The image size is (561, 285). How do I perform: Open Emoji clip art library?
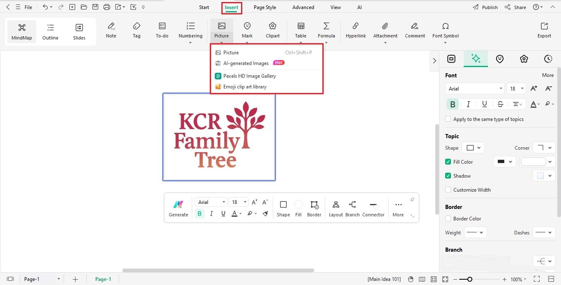click(266, 86)
